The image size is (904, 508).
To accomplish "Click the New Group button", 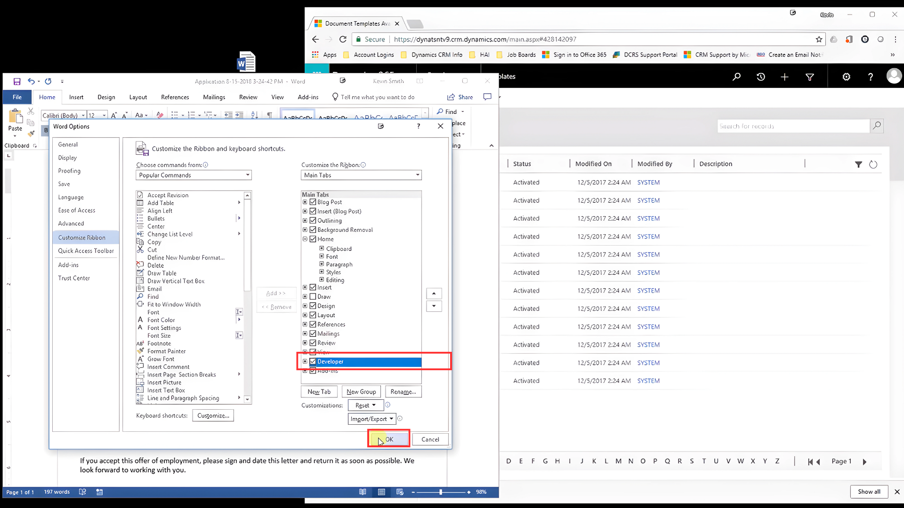I will pyautogui.click(x=361, y=392).
